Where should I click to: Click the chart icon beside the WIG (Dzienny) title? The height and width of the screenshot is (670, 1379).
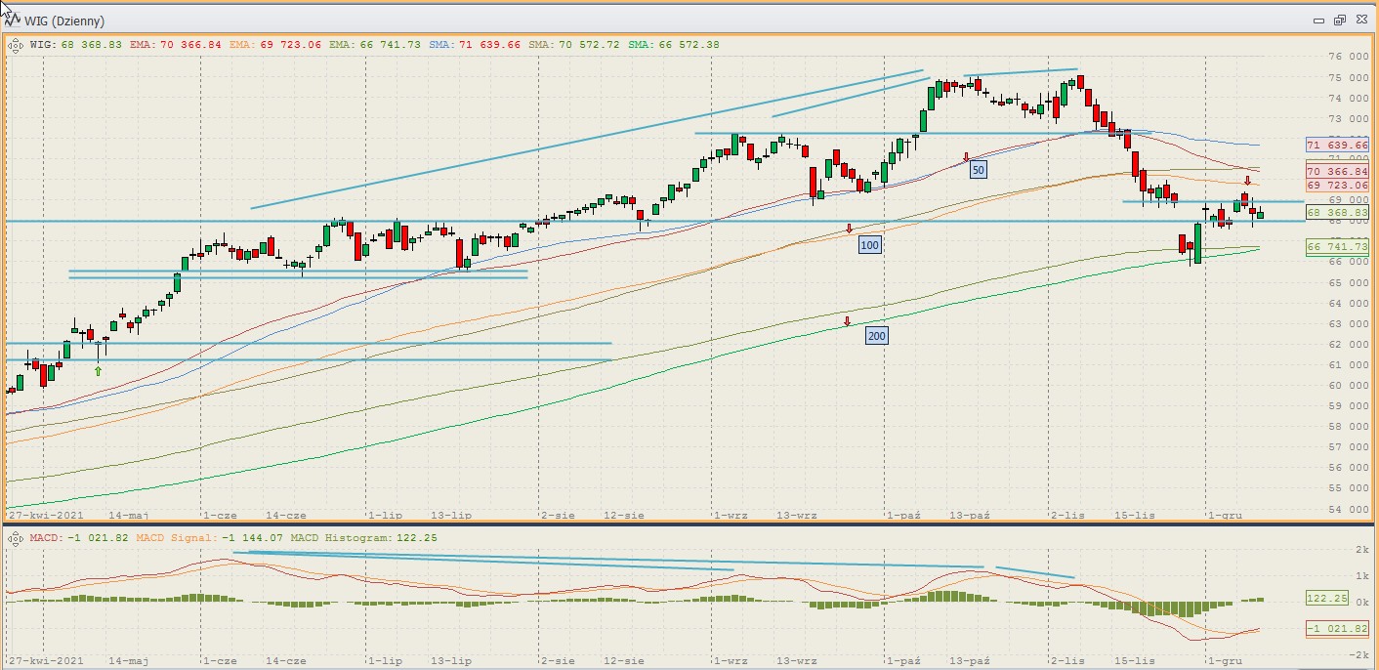(13, 21)
